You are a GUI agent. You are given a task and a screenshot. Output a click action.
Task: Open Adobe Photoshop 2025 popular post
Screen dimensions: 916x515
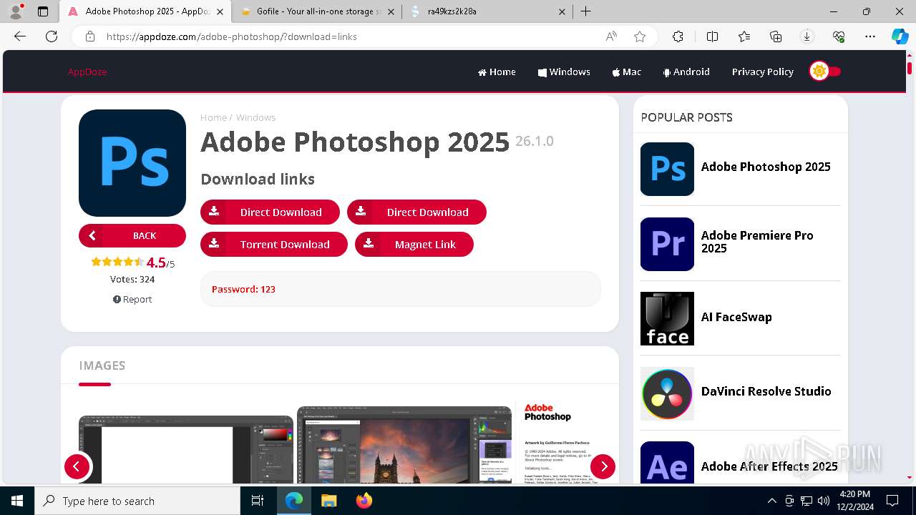point(766,167)
